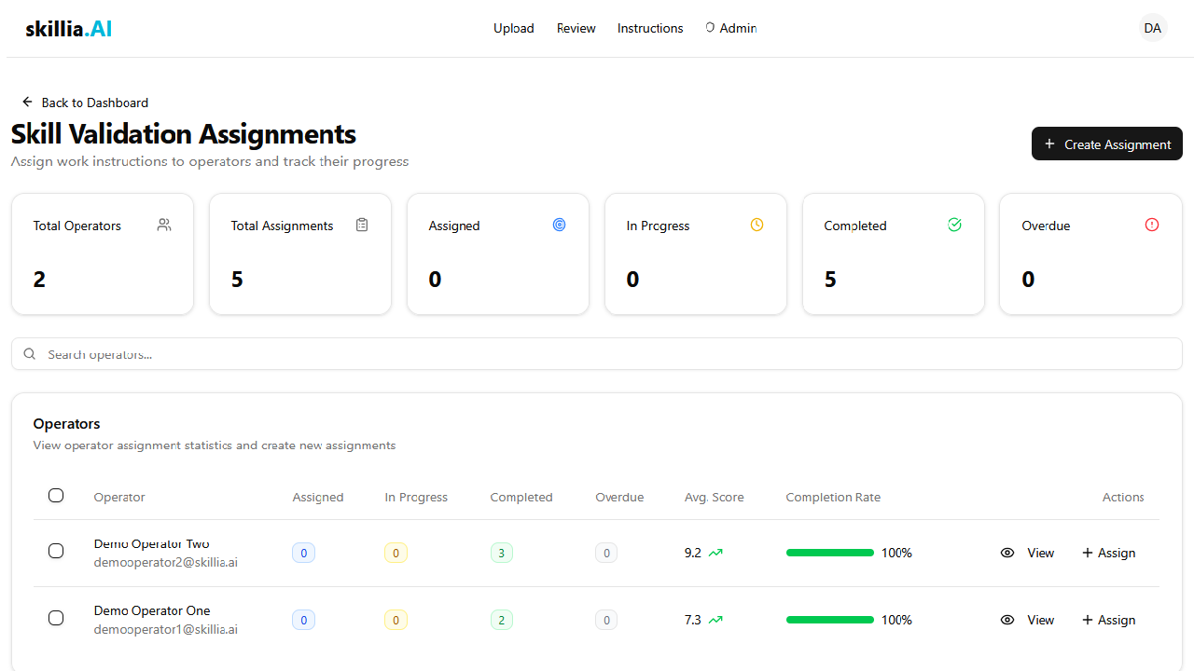Click the upward trend icon next to 9.2

click(715, 553)
